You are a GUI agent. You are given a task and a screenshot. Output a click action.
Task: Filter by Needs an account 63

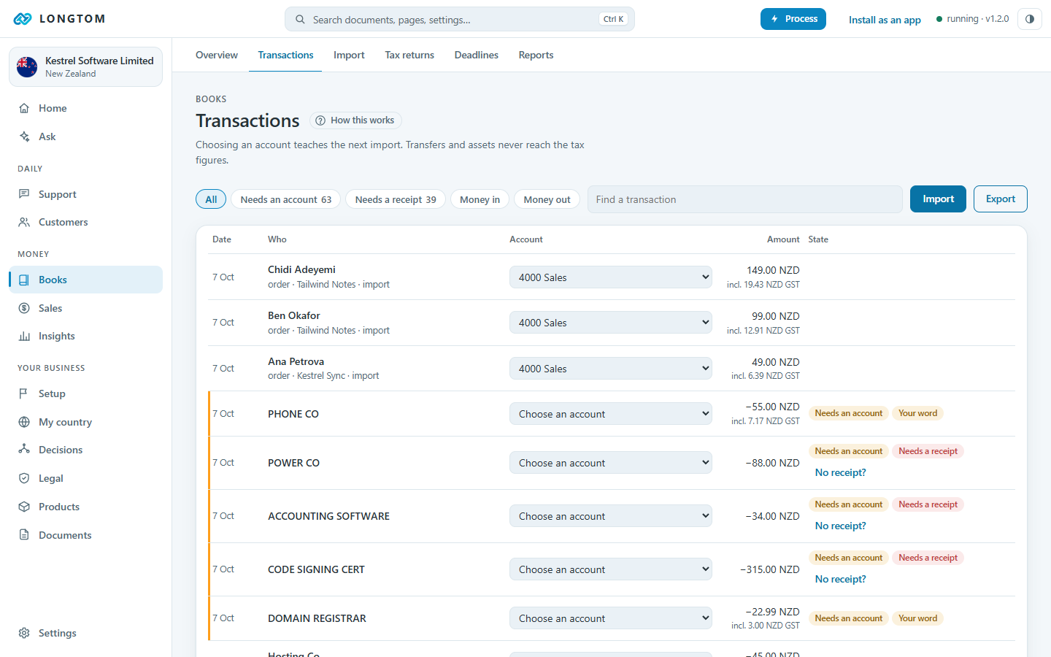[285, 199]
